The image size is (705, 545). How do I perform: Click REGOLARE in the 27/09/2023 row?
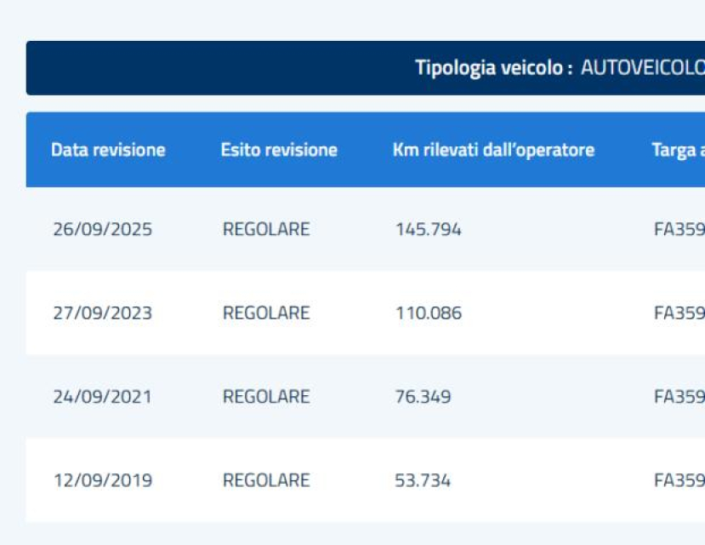point(266,313)
